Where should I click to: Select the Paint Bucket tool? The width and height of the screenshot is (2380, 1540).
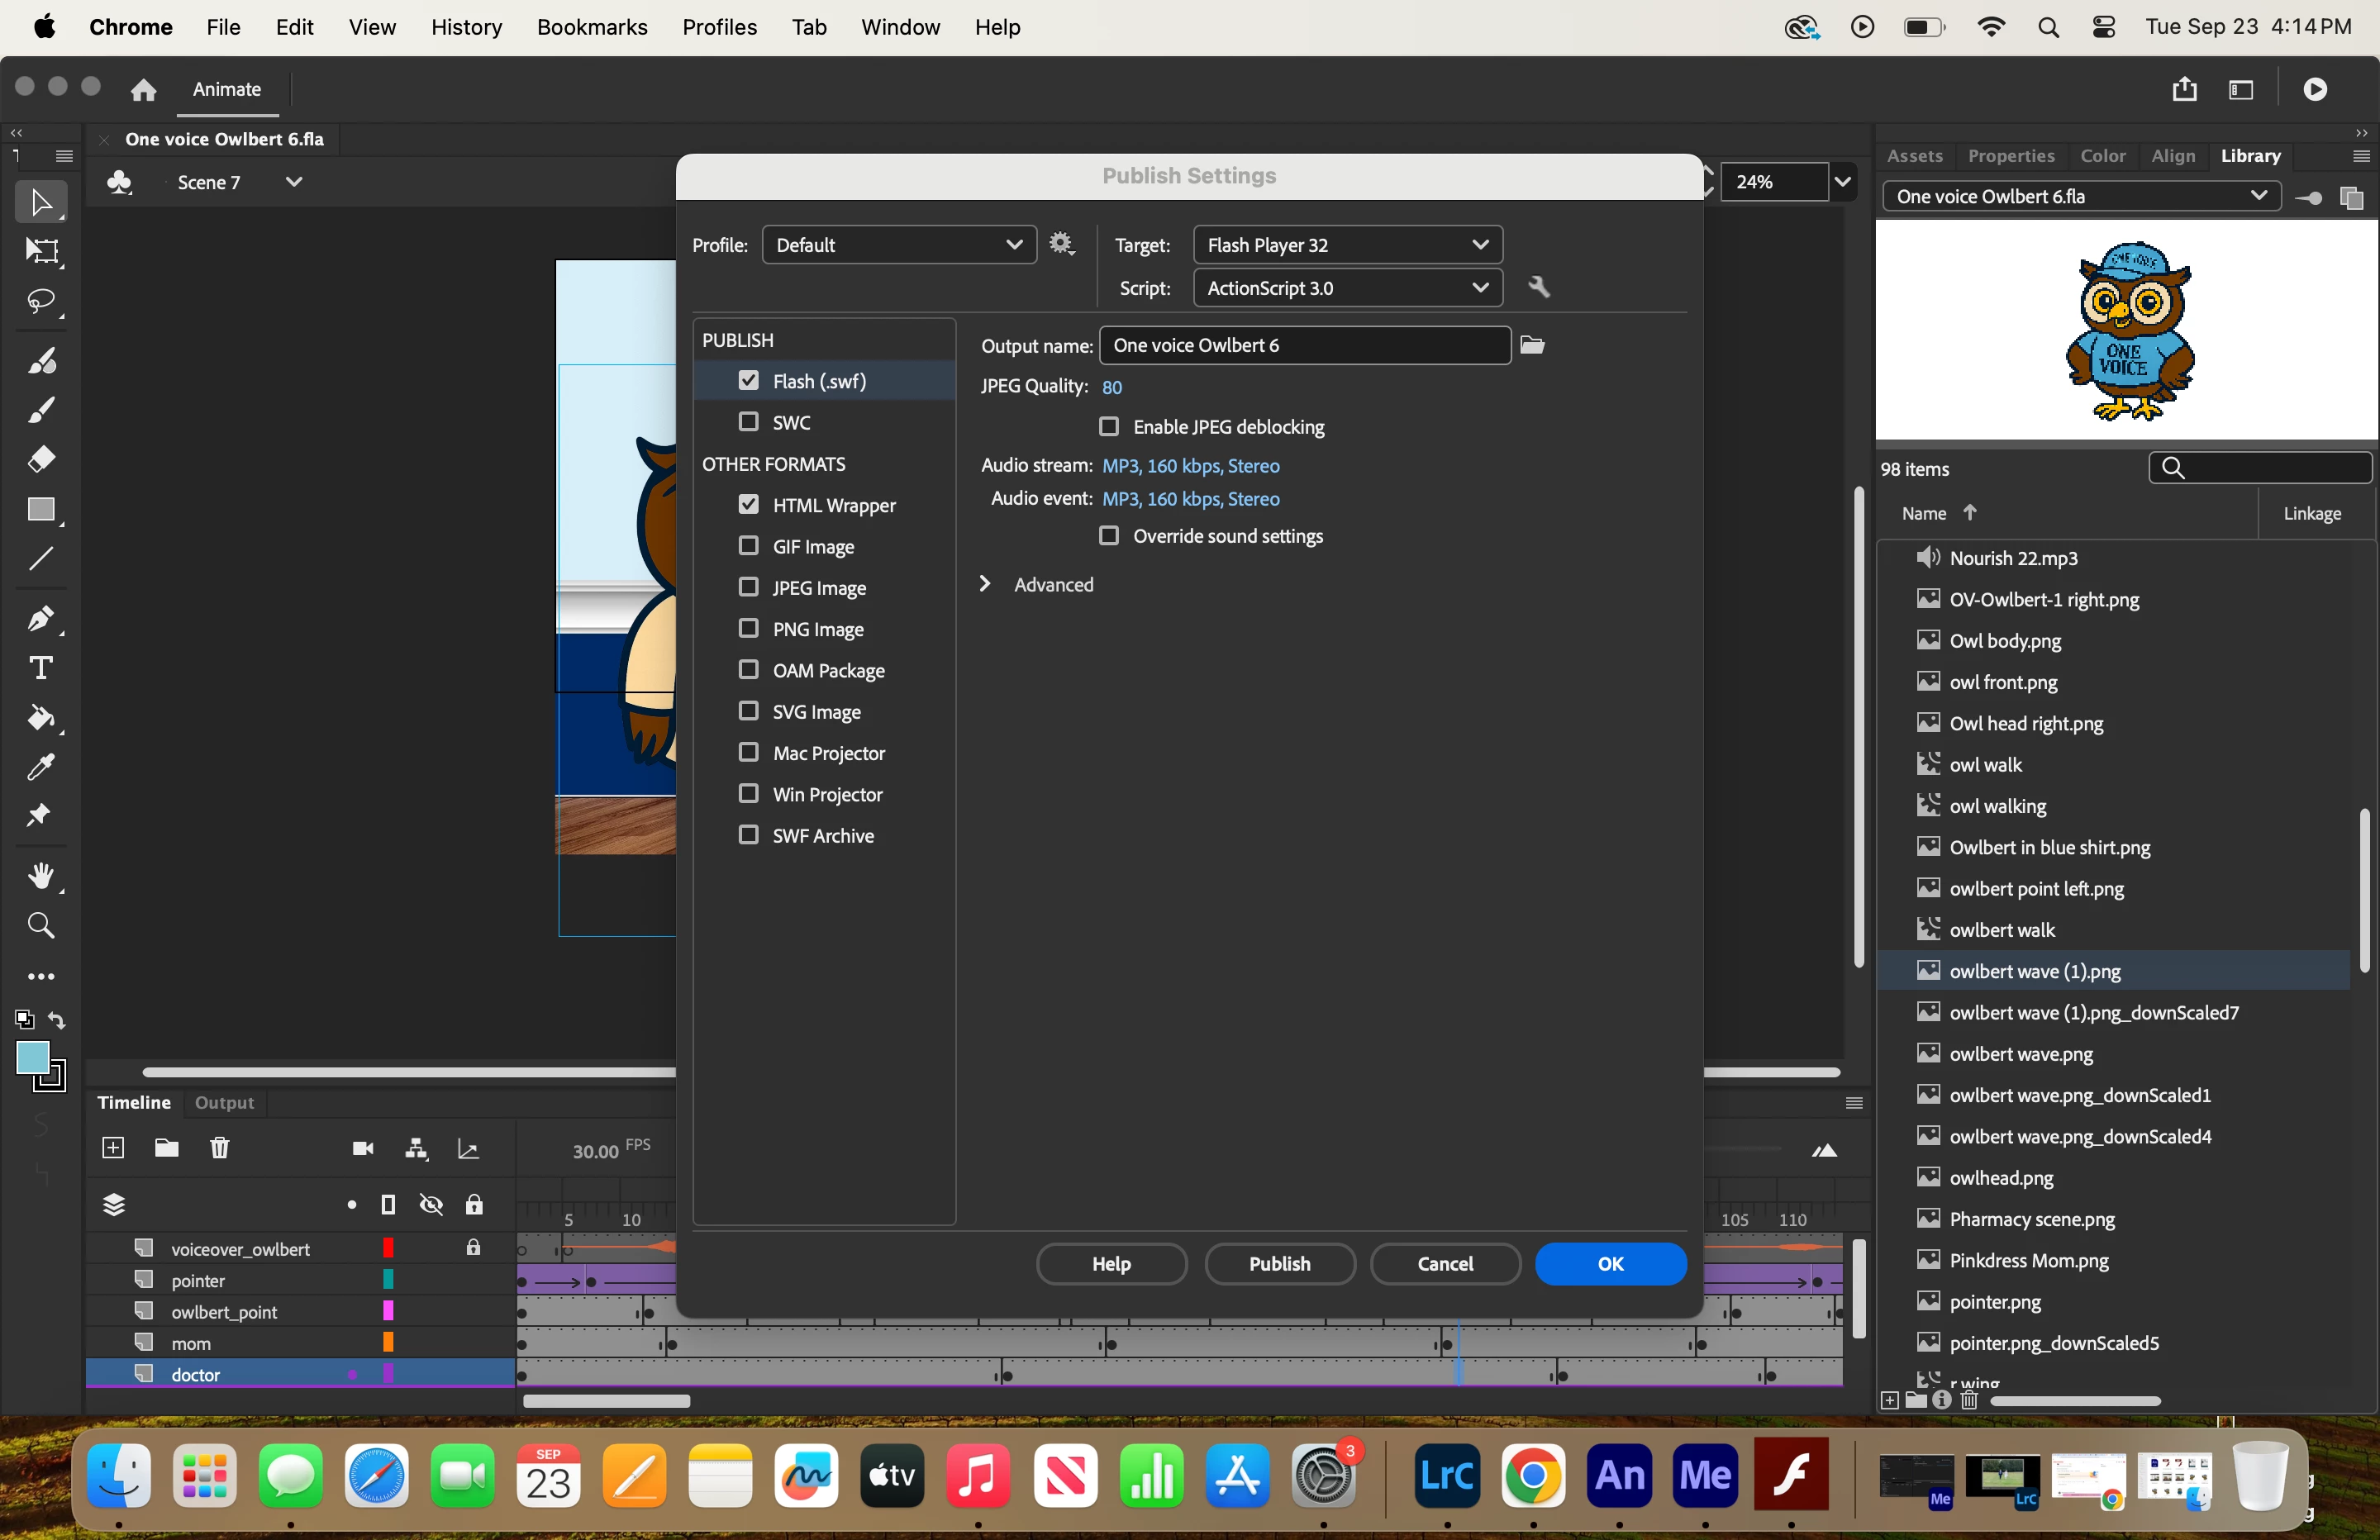pyautogui.click(x=41, y=717)
